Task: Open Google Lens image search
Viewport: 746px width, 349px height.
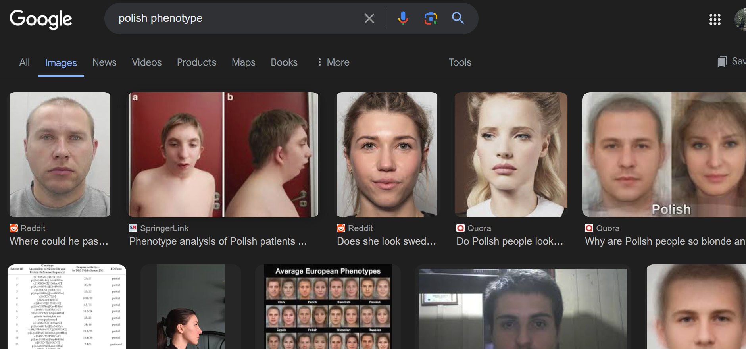Action: coord(431,18)
